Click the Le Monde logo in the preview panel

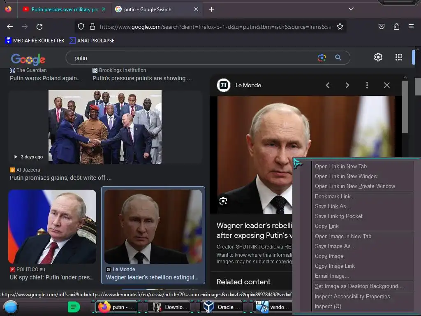coord(223,85)
